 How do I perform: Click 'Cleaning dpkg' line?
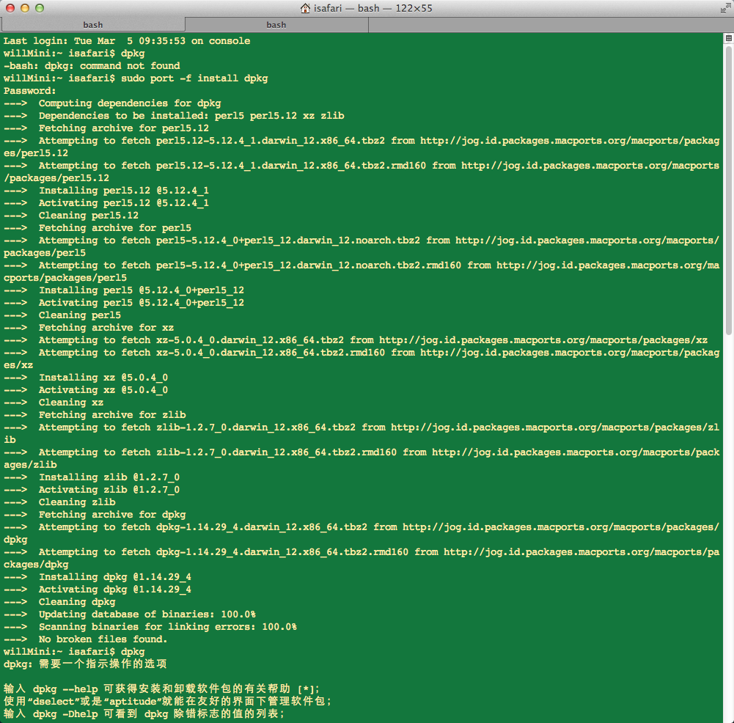(x=59, y=602)
